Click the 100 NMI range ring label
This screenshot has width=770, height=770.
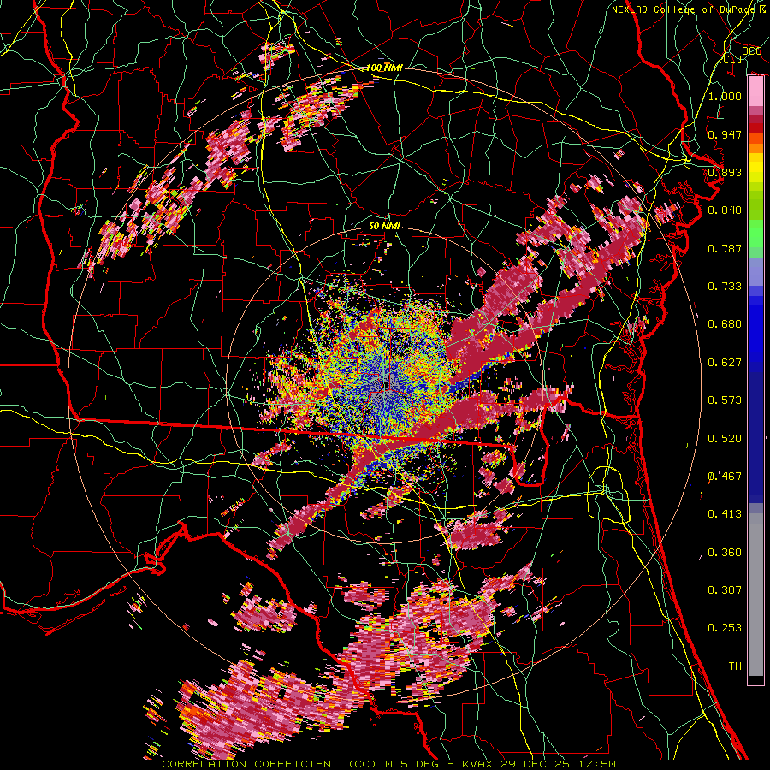tap(384, 68)
